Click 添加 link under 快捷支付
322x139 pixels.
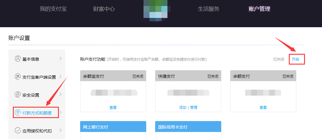[x=183, y=107]
